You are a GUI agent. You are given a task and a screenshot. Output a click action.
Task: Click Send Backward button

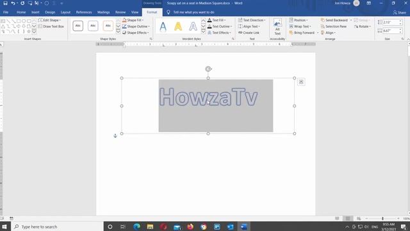pyautogui.click(x=334, y=20)
